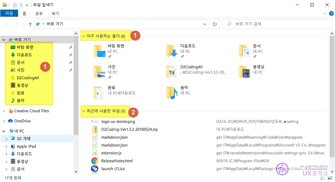The height and width of the screenshot is (182, 335).
Task: Select the 사진 folder icon in content
Action: pyautogui.click(x=100, y=72)
